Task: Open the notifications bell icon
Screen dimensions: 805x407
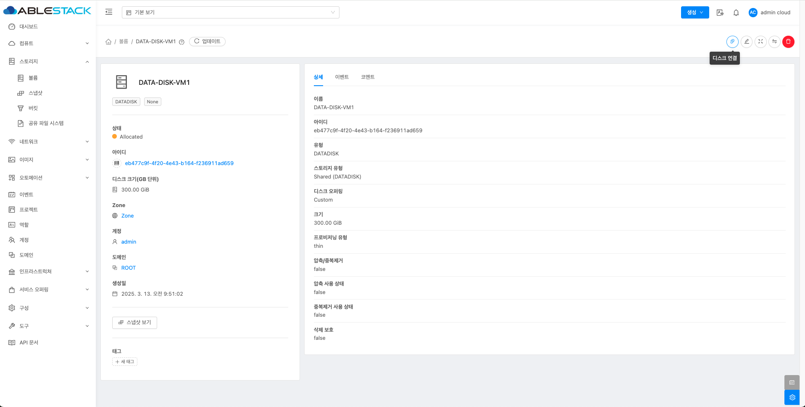Action: (x=736, y=13)
